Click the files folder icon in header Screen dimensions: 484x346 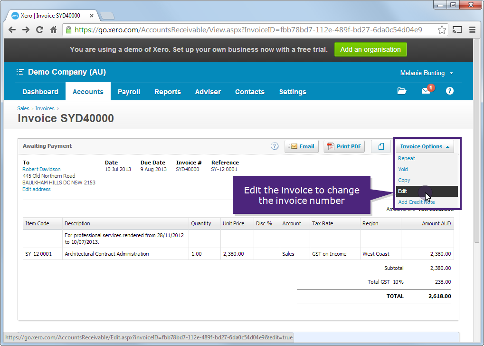[401, 91]
